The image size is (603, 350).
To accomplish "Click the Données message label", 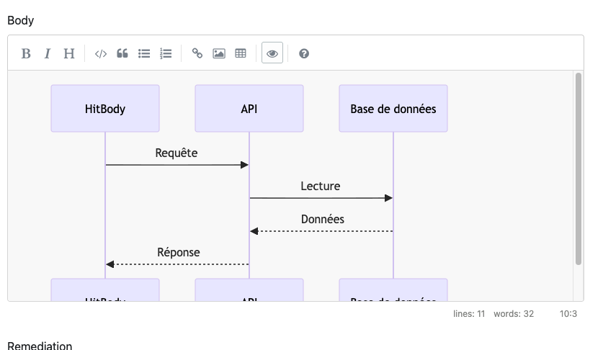I will pyautogui.click(x=322, y=219).
